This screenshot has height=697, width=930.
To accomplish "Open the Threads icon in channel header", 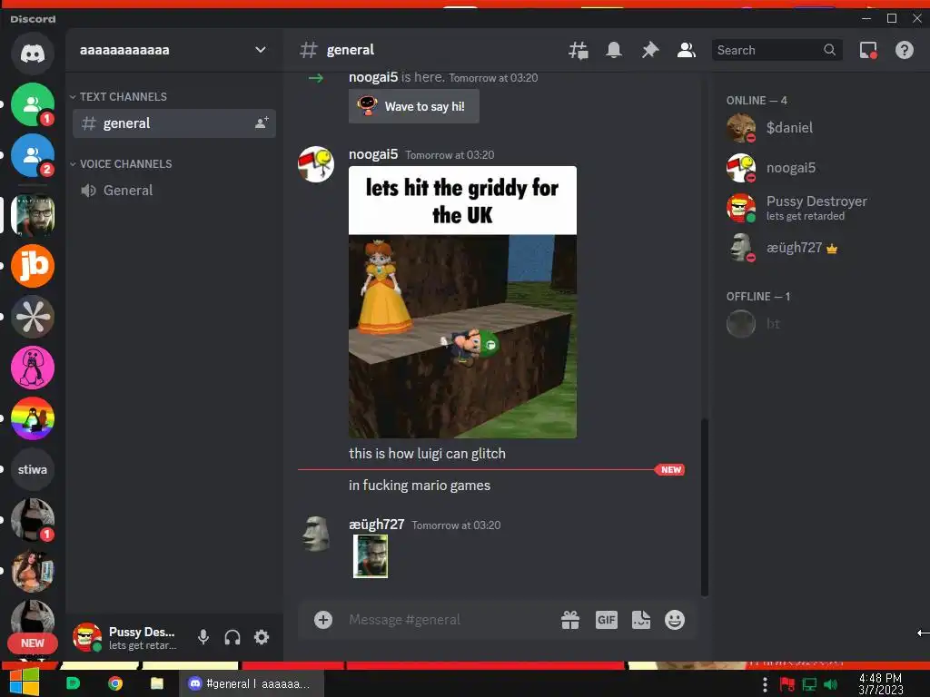I will [x=578, y=51].
